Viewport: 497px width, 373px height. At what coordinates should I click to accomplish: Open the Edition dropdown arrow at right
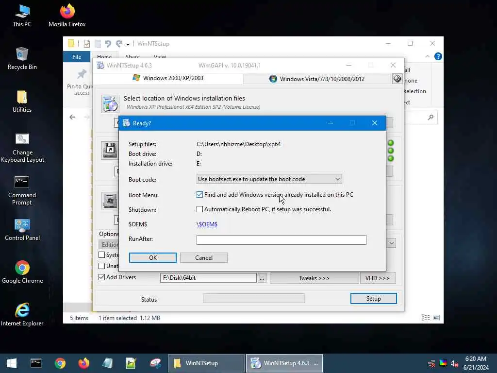point(392,243)
